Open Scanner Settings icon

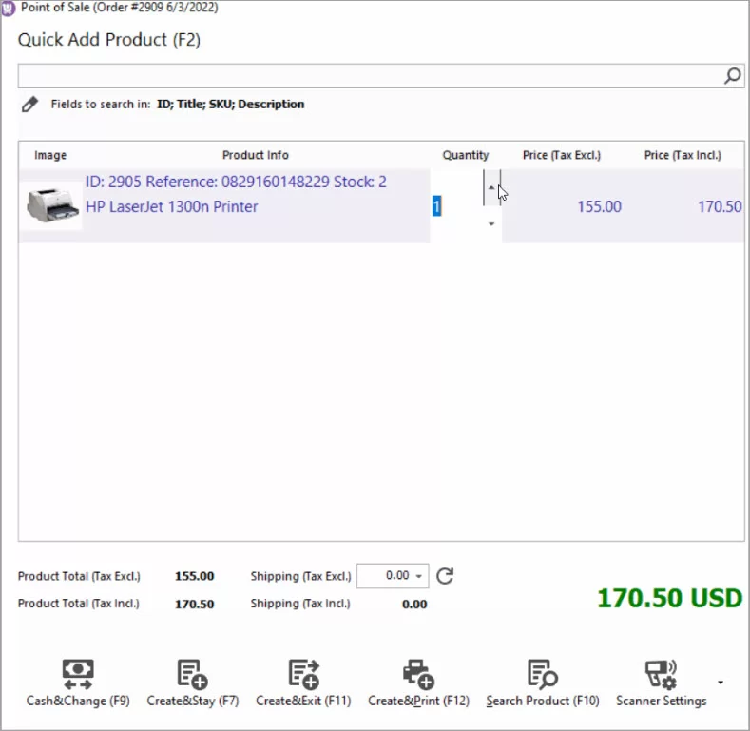click(x=661, y=674)
